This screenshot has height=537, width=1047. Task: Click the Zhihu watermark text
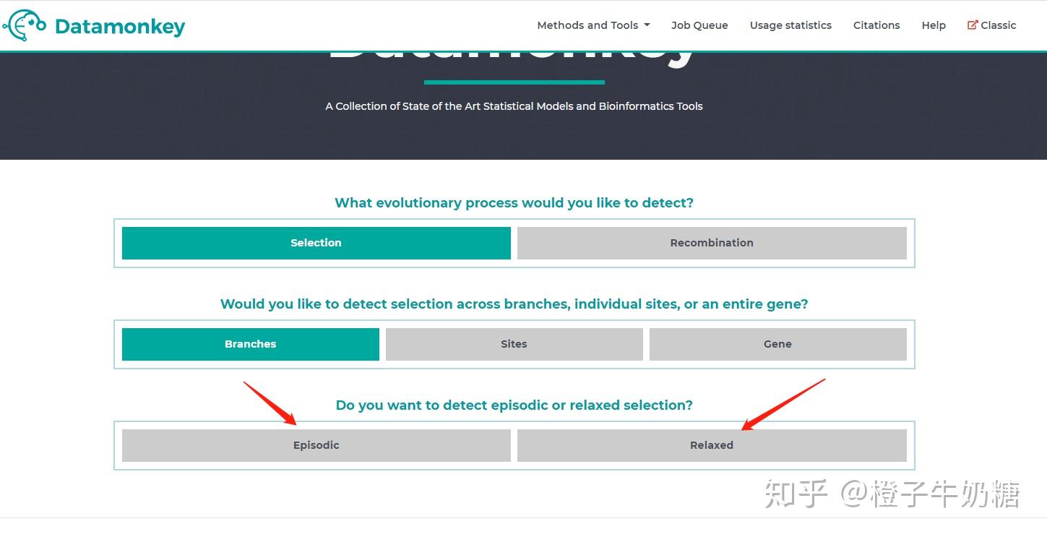(892, 494)
